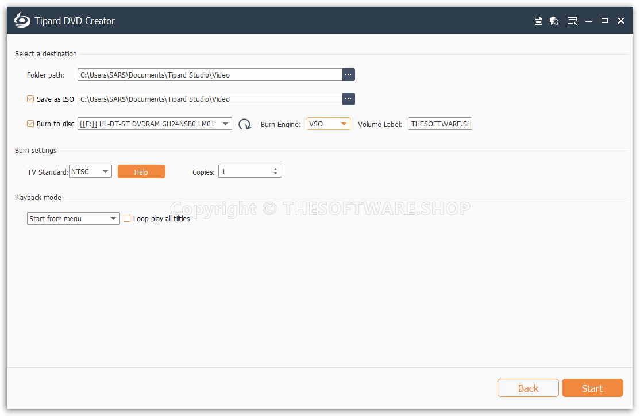Click the 'Playback mode' heading
The width and height of the screenshot is (640, 416).
point(38,197)
